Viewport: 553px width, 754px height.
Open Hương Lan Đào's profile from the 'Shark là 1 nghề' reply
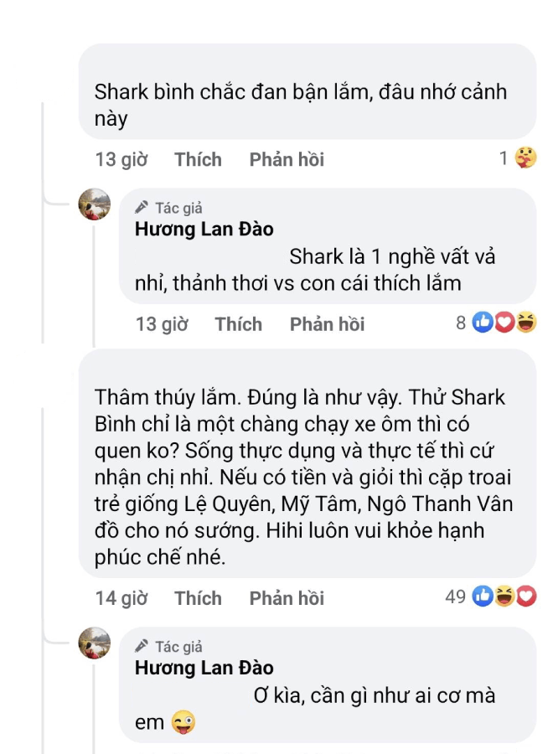(x=204, y=229)
